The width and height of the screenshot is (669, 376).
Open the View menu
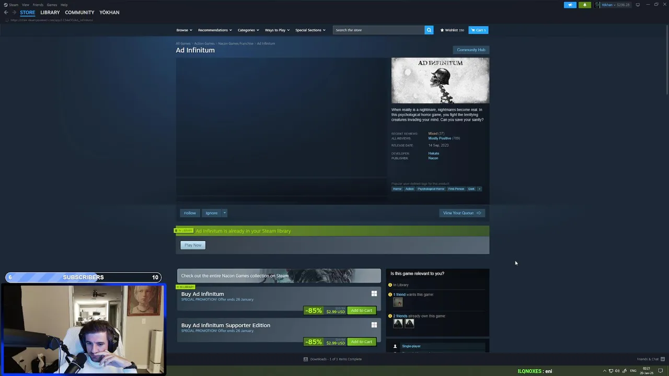point(25,5)
